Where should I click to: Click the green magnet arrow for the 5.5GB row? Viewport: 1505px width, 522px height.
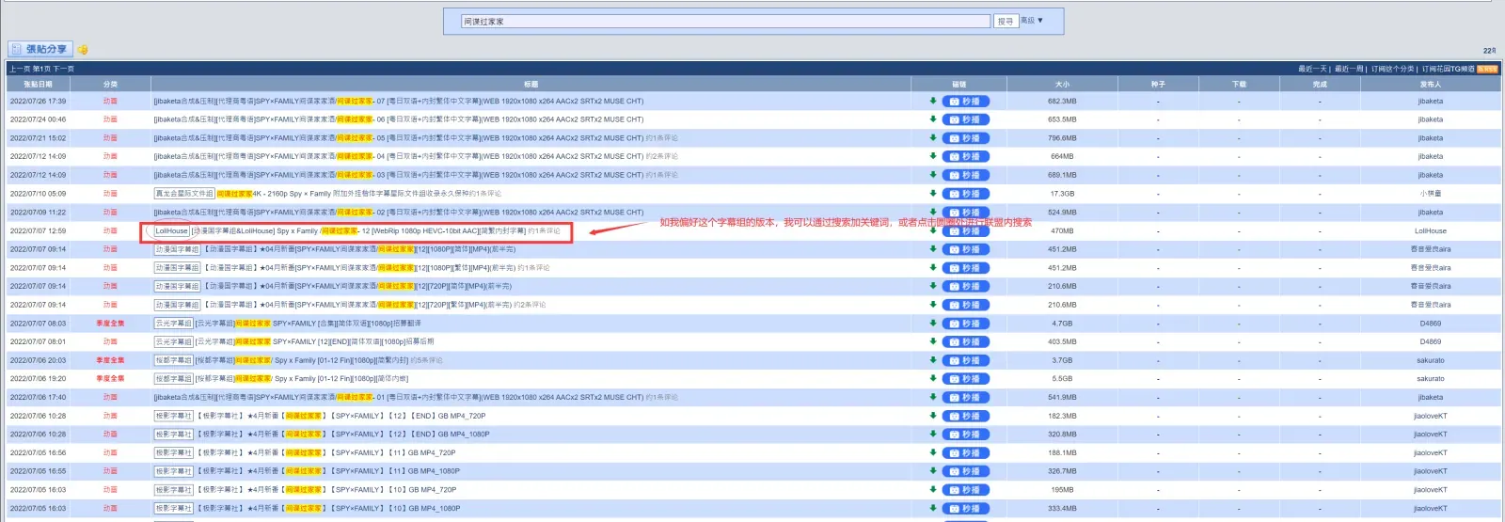tap(933, 378)
